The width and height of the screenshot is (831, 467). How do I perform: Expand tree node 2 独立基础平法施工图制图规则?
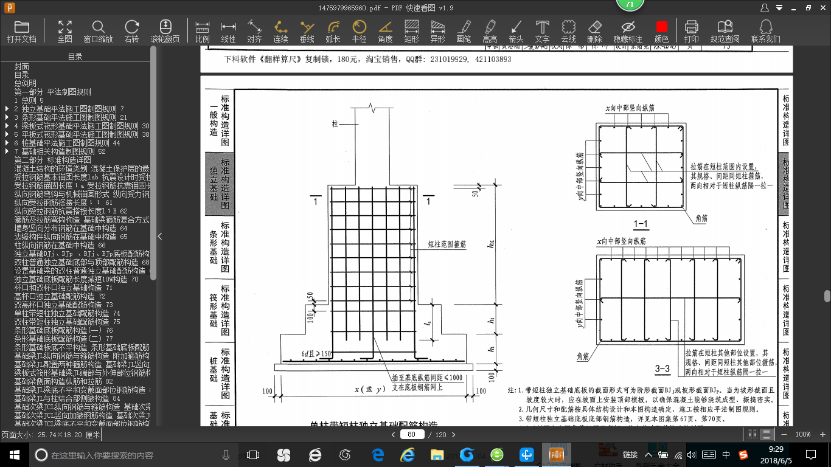click(x=7, y=109)
